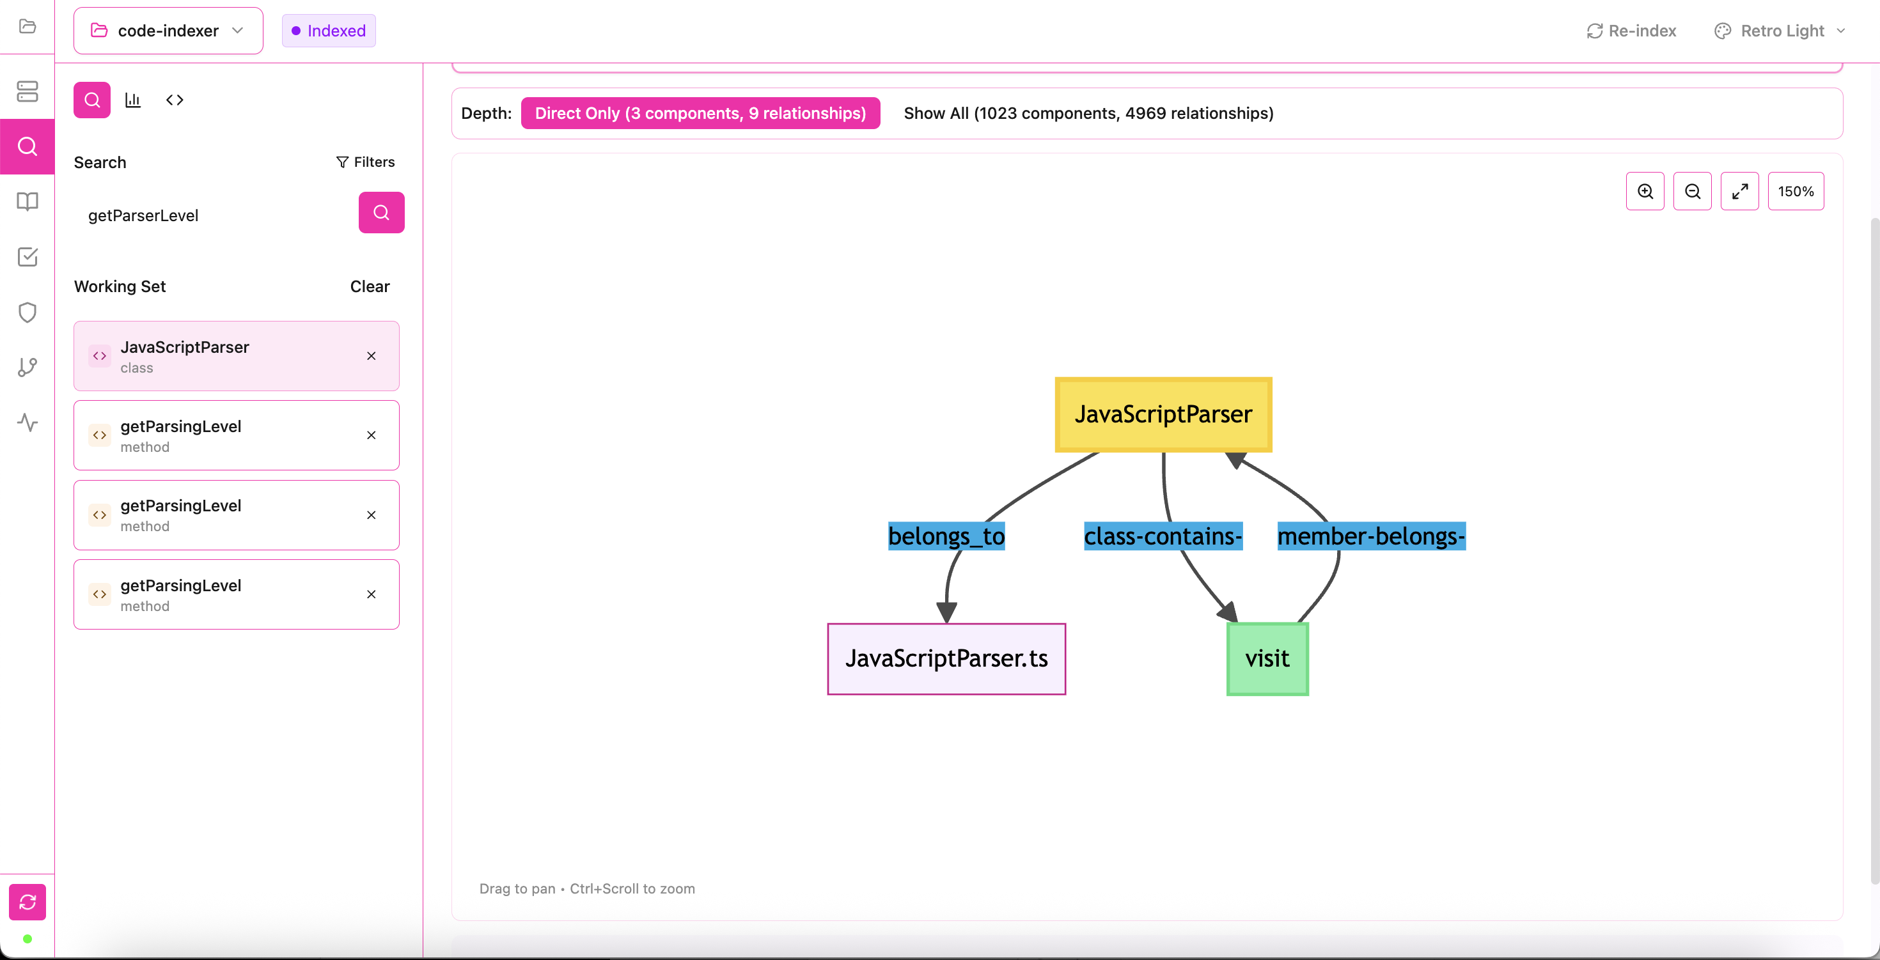Click the zoom out magnifier icon

[x=1692, y=191]
